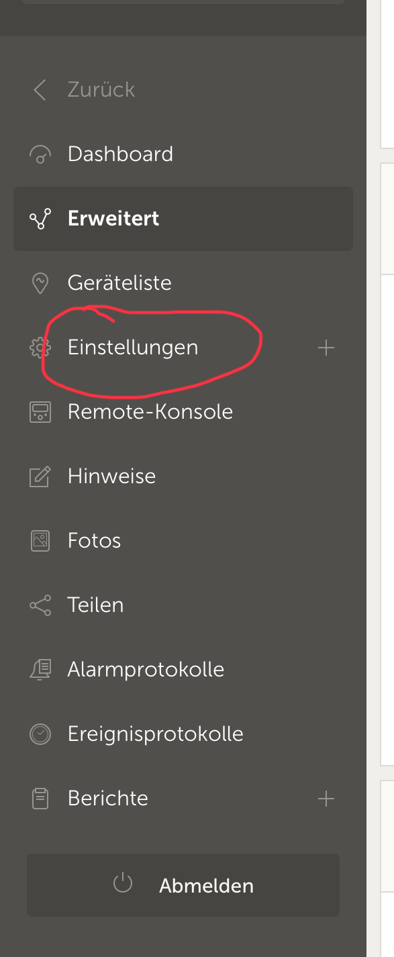
Task: Click the Remote-Konsole device icon
Action: [x=40, y=412]
